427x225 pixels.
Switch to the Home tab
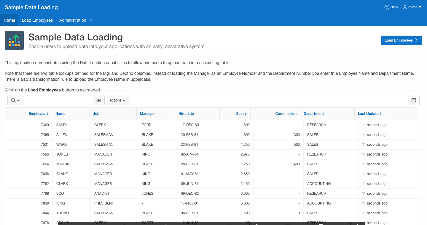pyautogui.click(x=9, y=20)
